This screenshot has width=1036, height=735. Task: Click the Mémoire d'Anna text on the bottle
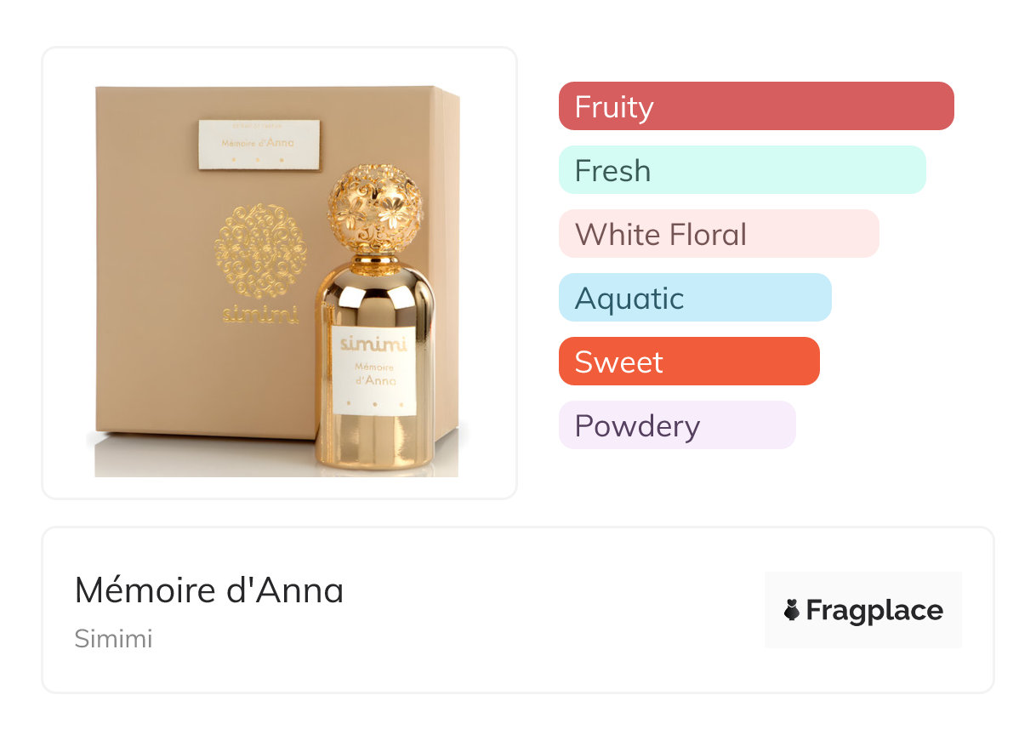[374, 373]
